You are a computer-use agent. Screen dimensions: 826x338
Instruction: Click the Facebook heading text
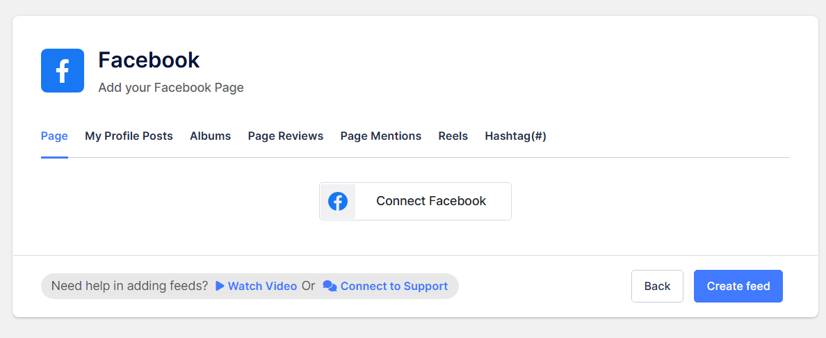149,60
